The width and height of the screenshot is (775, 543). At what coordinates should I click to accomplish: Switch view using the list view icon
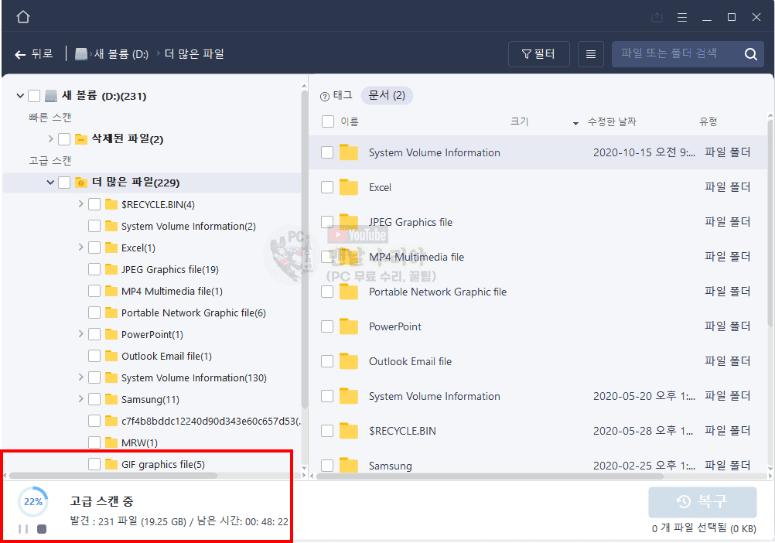(x=591, y=54)
